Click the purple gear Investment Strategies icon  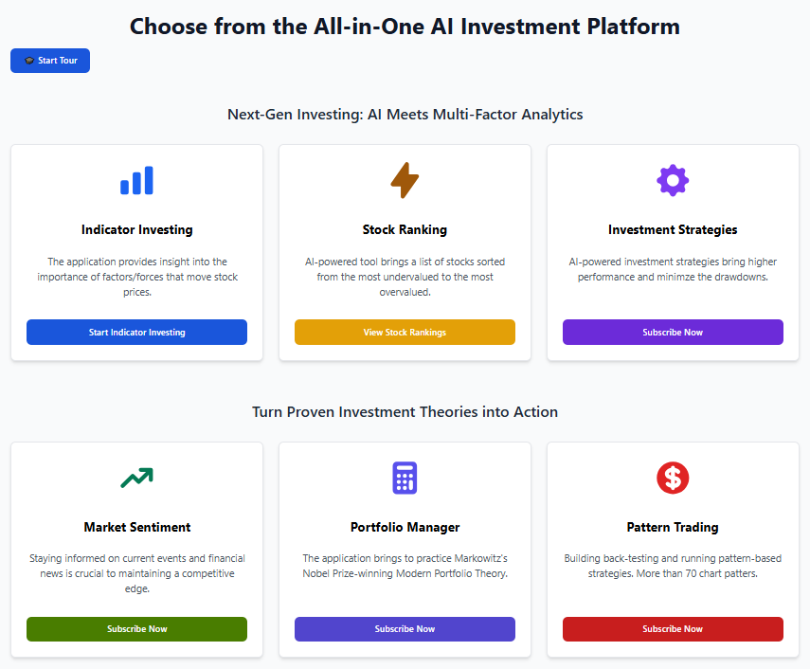pyautogui.click(x=673, y=180)
